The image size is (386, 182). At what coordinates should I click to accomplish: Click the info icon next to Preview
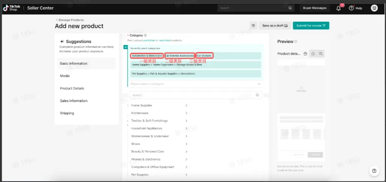(296, 42)
